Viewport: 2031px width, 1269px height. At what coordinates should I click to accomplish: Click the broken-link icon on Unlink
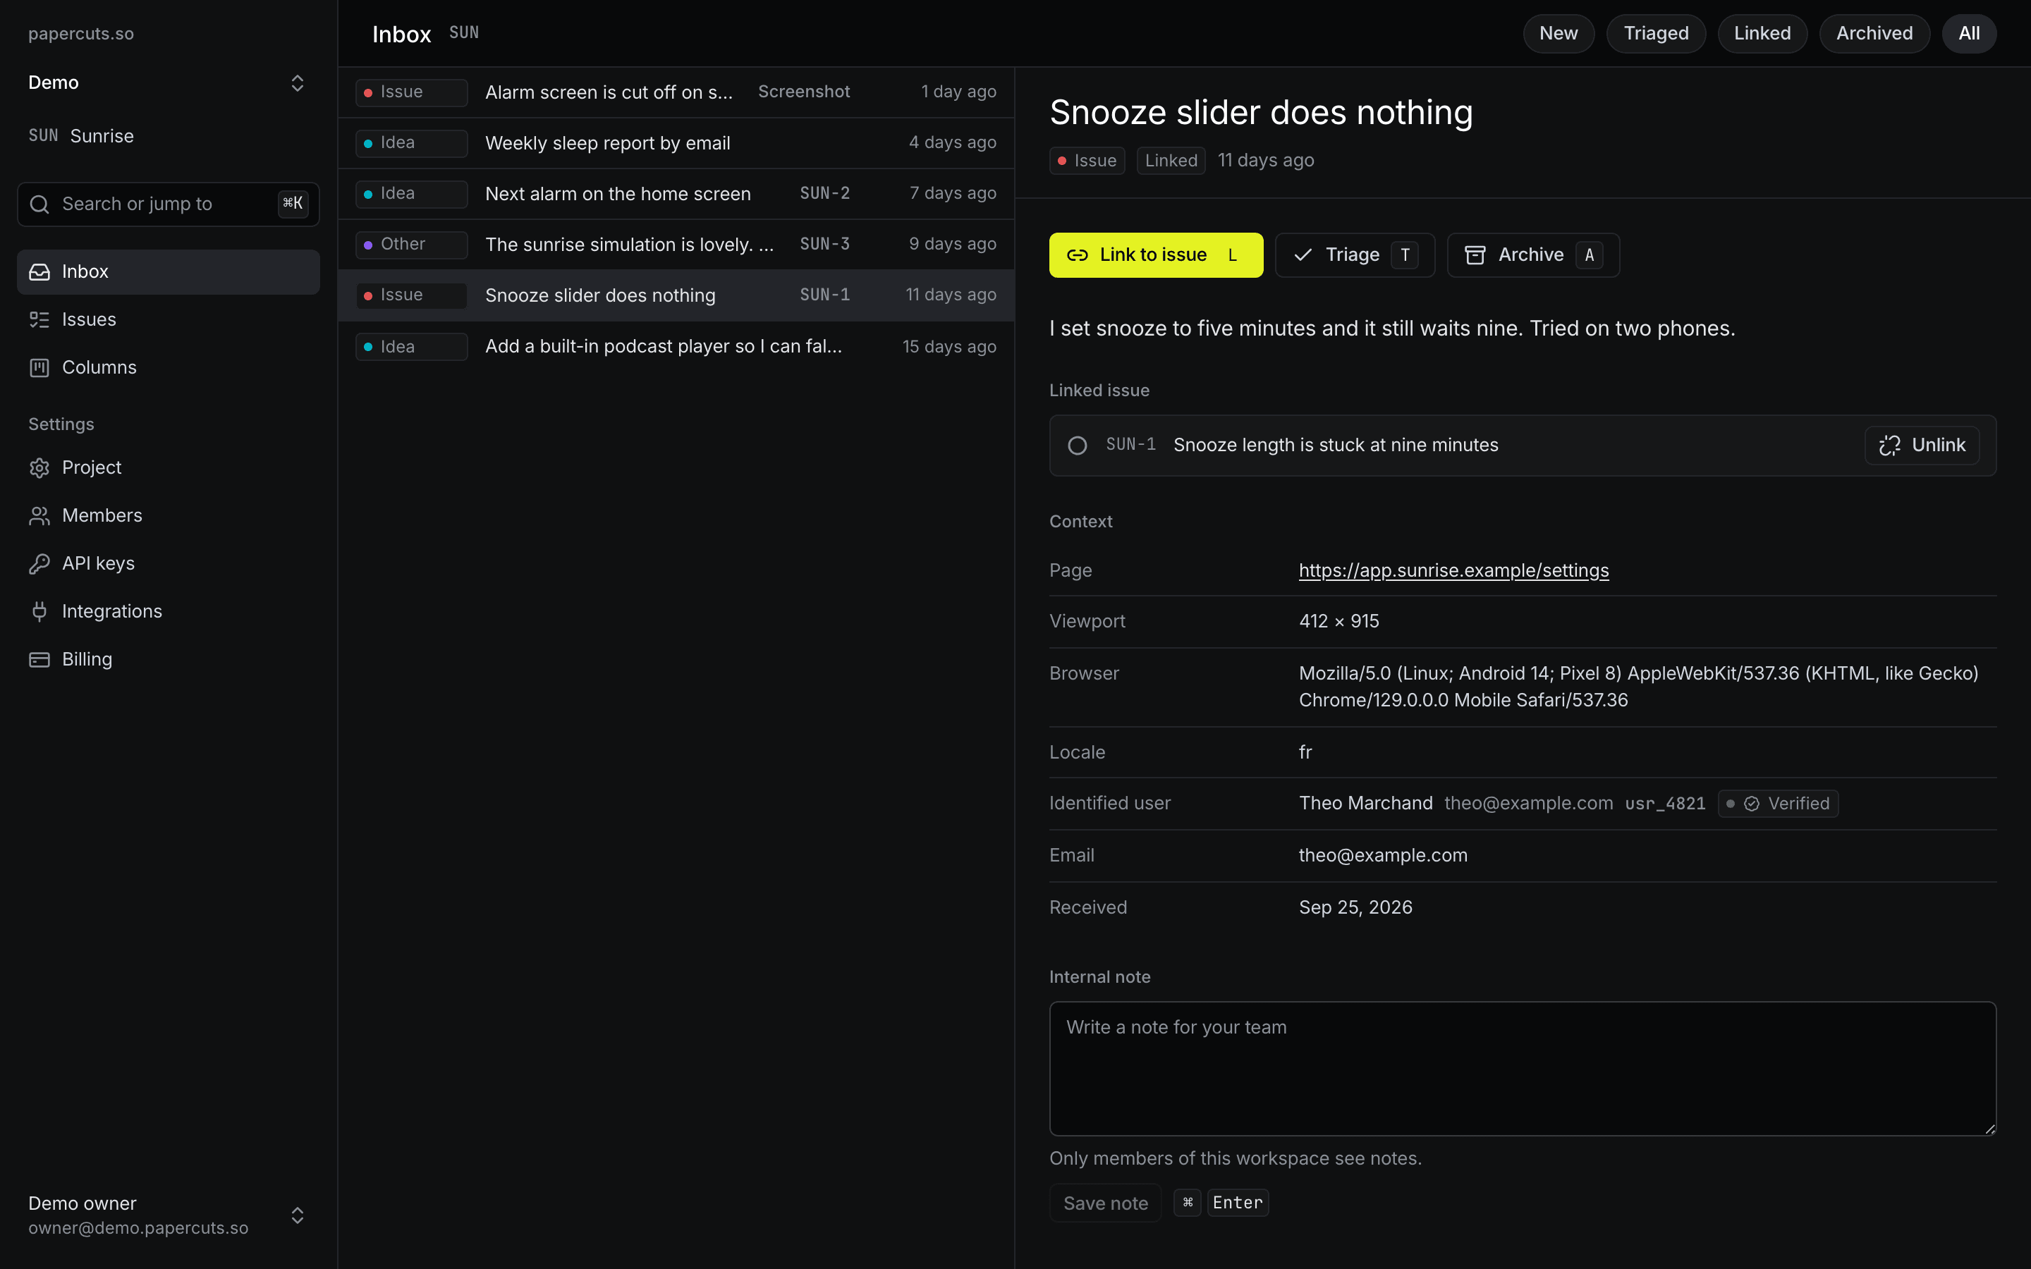pos(1889,446)
